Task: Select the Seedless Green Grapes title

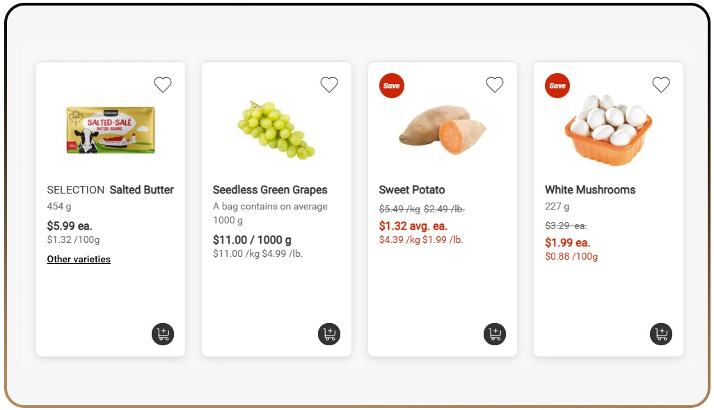Action: [271, 189]
